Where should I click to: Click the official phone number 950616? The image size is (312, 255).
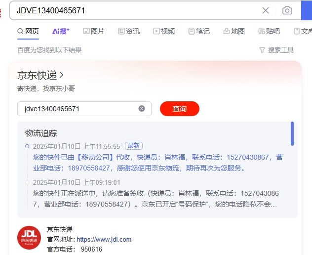tap(91, 249)
